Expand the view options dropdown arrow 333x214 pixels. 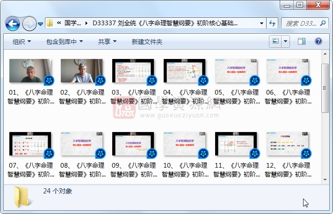[x=286, y=41]
